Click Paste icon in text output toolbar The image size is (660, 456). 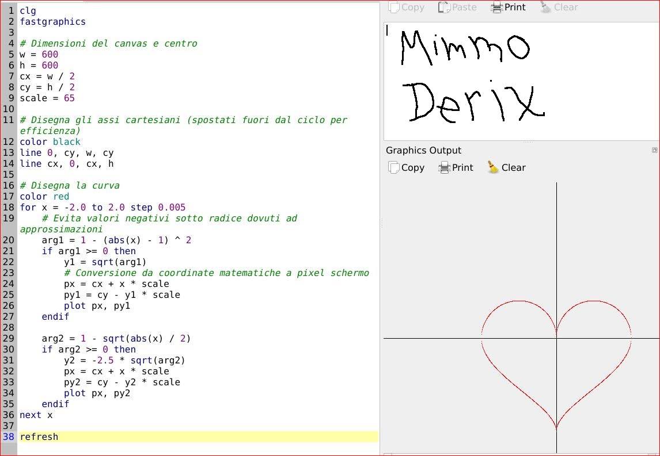click(444, 7)
